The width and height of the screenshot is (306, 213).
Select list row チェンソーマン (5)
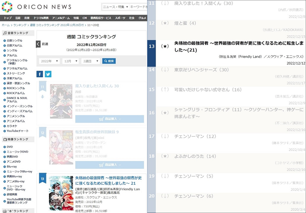(227, 183)
